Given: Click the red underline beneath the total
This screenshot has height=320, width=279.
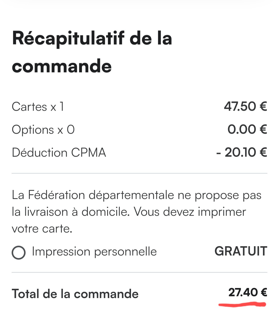Looking at the screenshot, I should tap(242, 305).
